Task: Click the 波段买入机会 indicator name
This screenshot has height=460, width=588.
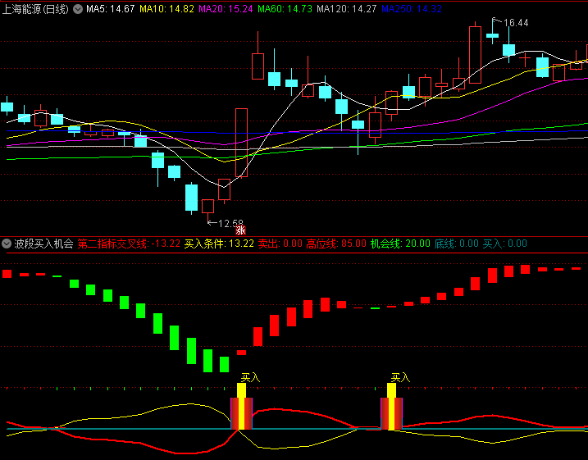Action: (44, 244)
